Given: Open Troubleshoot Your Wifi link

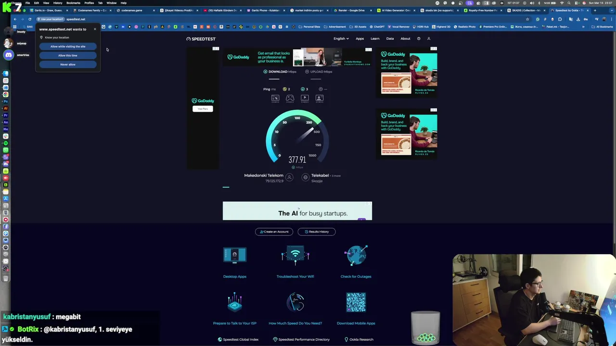Looking at the screenshot, I should 295,276.
